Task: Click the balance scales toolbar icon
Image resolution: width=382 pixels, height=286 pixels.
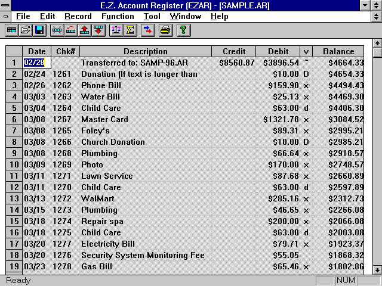Action: (116, 29)
